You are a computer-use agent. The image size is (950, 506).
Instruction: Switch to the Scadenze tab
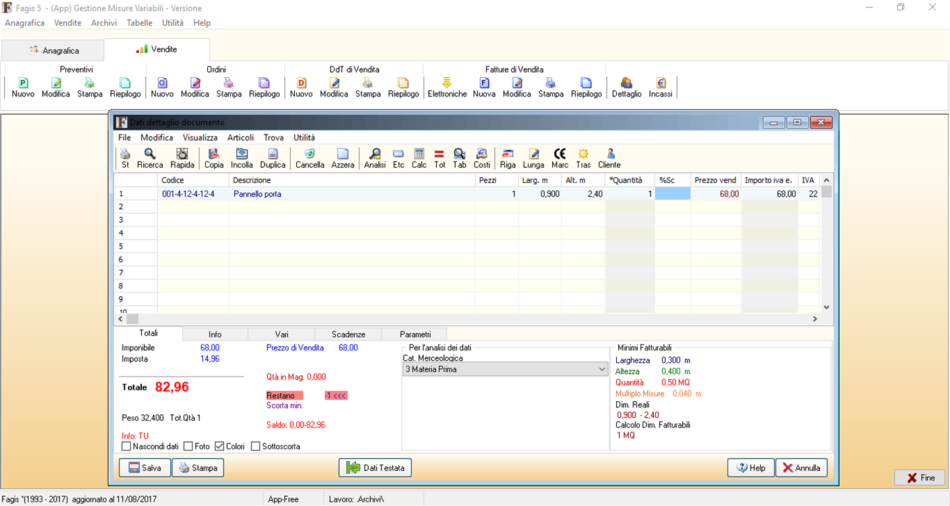348,334
